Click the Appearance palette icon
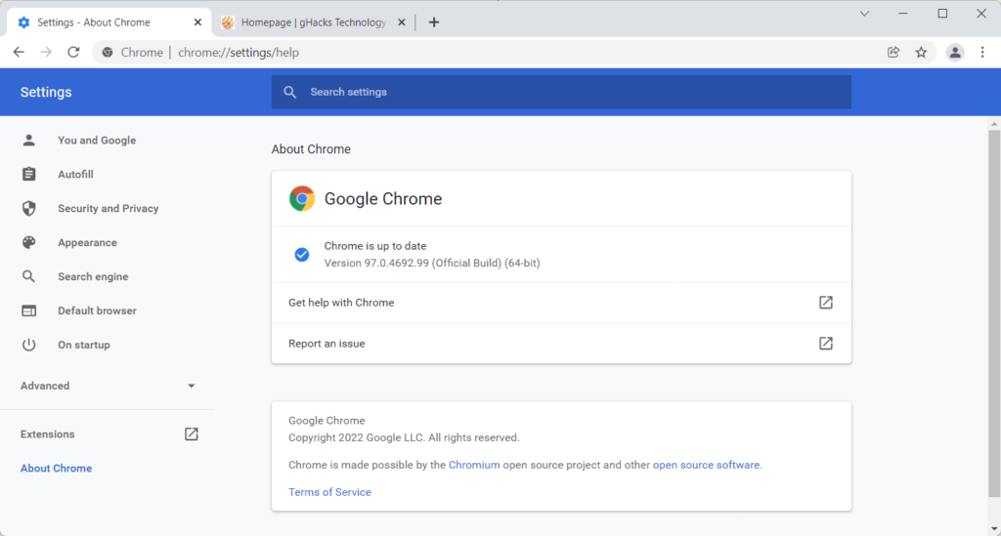 [x=28, y=242]
